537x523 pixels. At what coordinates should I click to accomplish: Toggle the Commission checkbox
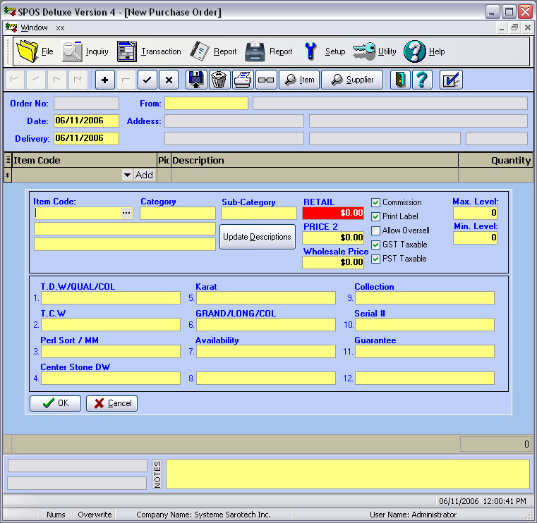coord(375,202)
